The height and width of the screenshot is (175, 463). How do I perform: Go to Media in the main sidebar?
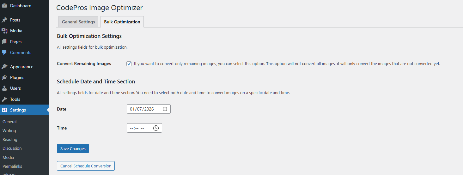pos(25,31)
